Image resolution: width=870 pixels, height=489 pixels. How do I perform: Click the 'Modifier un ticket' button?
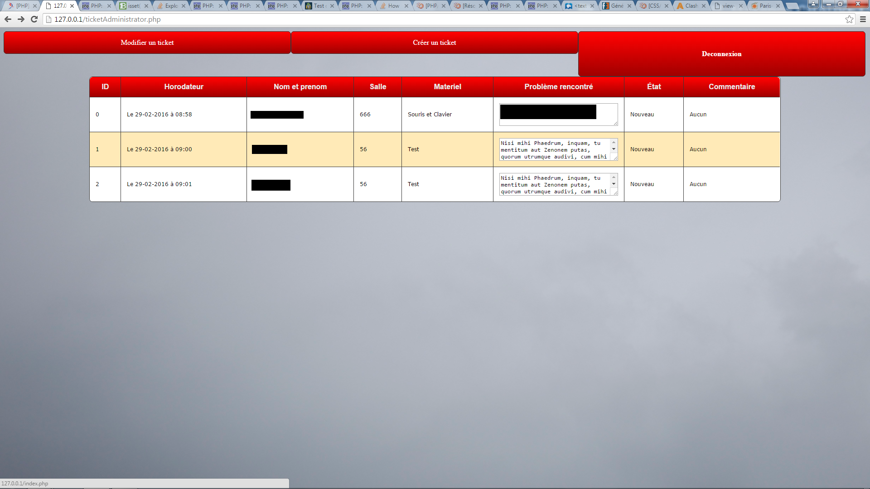147,43
